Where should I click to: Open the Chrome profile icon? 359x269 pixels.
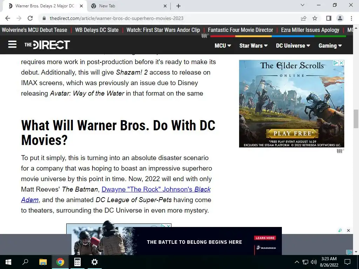[x=340, y=18]
